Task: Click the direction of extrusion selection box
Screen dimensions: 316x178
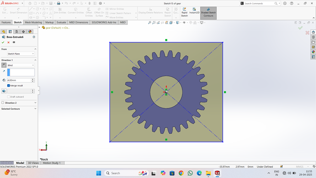Action: (x=21, y=73)
